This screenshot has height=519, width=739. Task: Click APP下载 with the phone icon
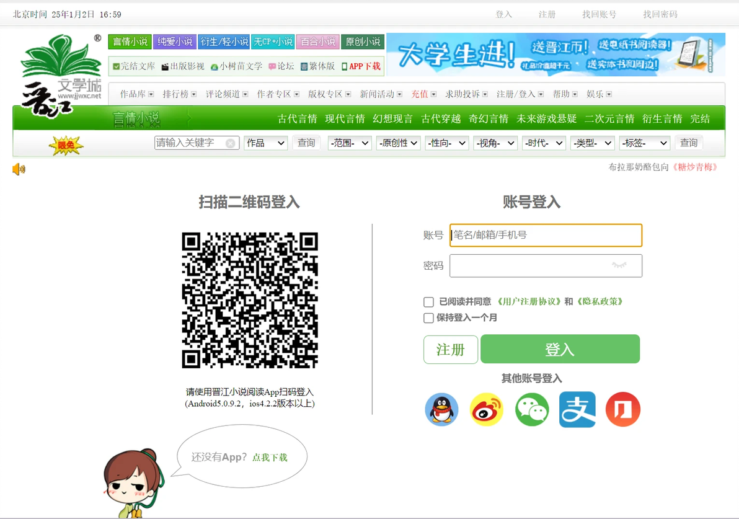[361, 66]
